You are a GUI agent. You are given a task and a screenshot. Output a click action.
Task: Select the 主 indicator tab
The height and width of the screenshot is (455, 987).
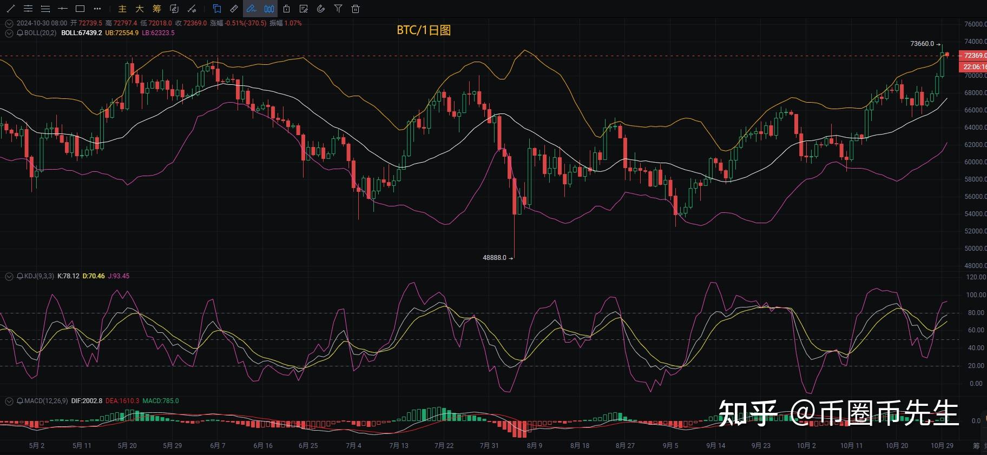point(122,9)
